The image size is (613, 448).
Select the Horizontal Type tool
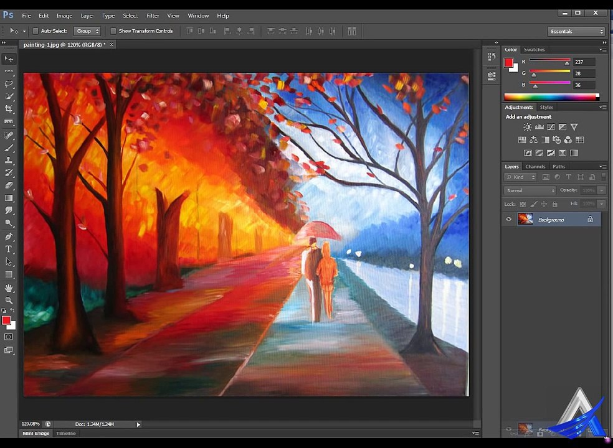click(x=9, y=249)
